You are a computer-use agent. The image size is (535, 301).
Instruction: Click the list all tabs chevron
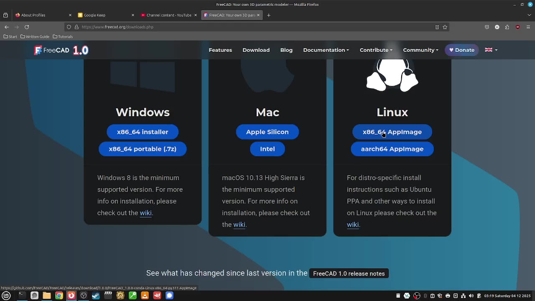pos(529,15)
